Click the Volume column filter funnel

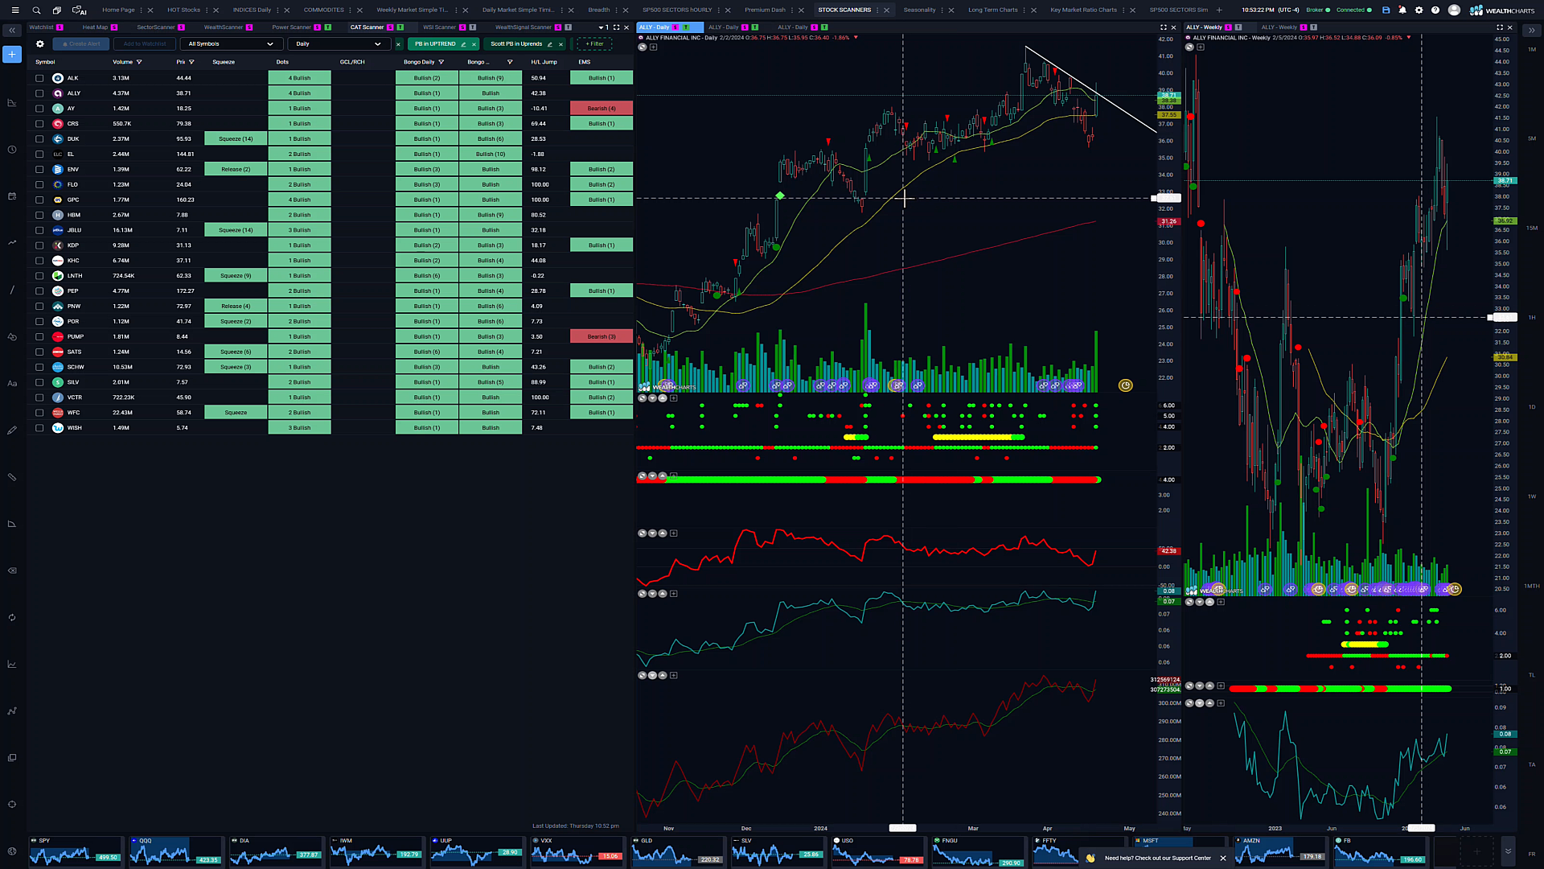click(139, 62)
